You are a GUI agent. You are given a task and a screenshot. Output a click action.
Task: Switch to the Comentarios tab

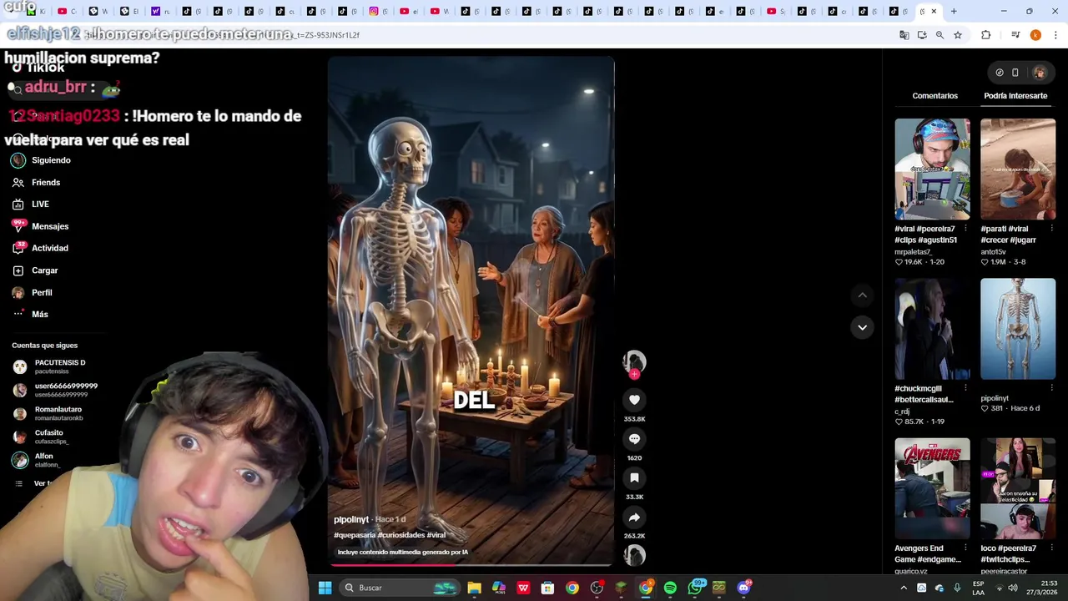pyautogui.click(x=934, y=96)
